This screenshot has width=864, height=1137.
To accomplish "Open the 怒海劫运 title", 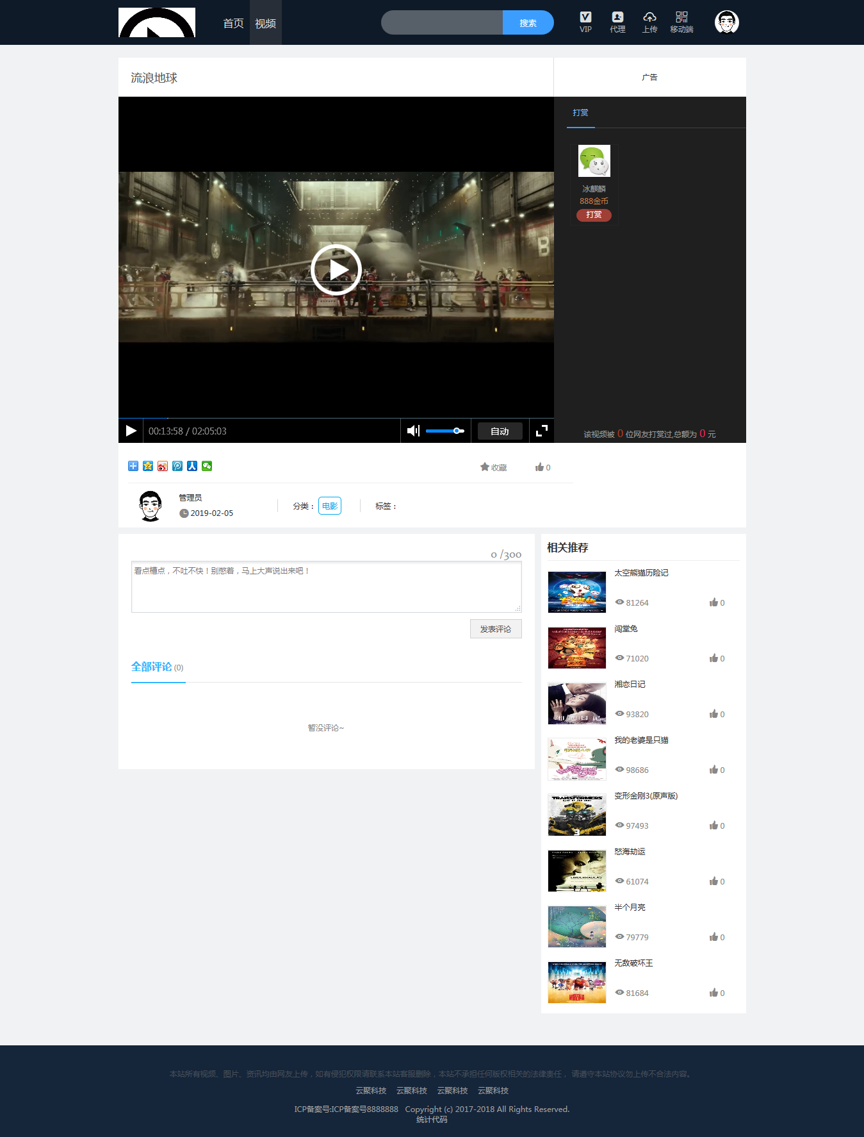I will click(x=630, y=852).
